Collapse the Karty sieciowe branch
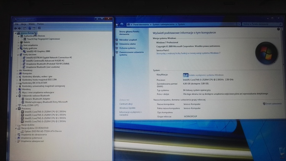 click(x=18, y=55)
